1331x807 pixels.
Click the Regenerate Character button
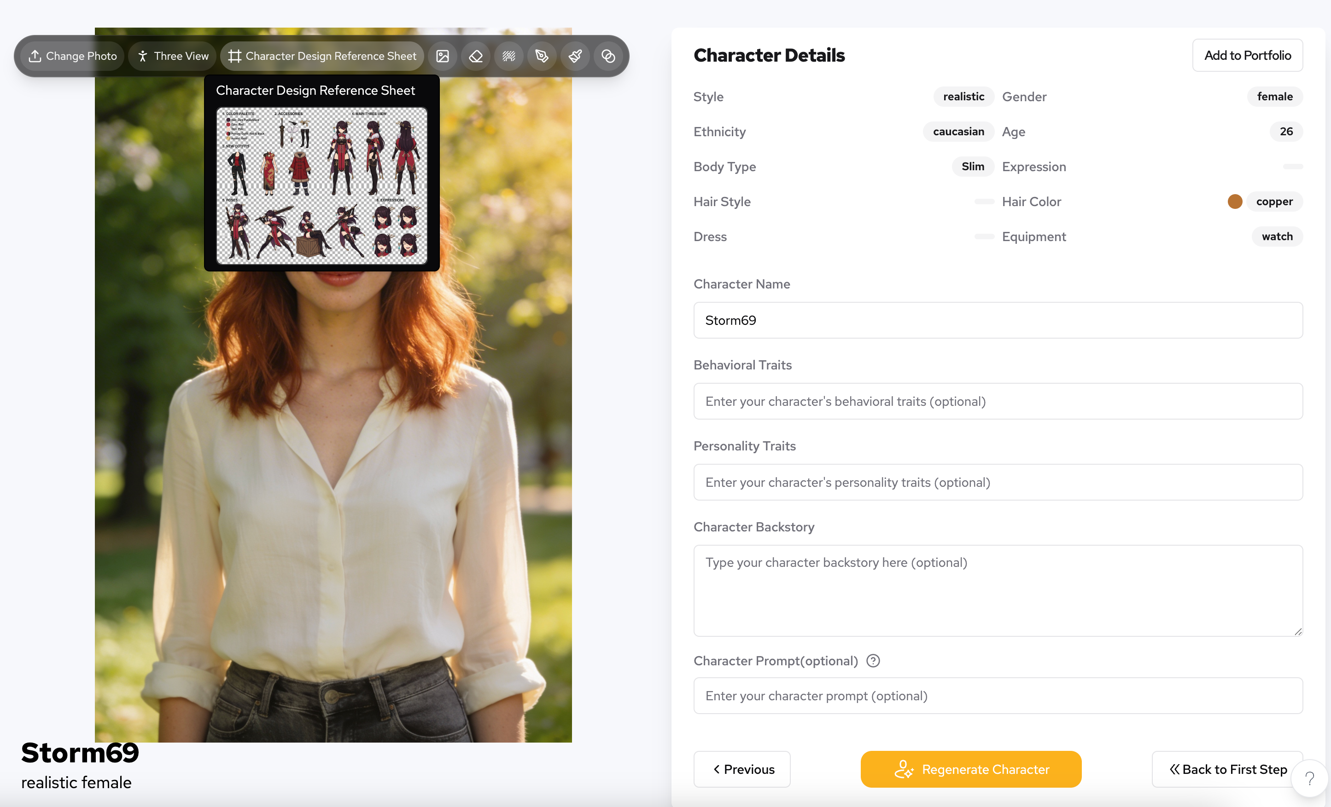pyautogui.click(x=970, y=769)
